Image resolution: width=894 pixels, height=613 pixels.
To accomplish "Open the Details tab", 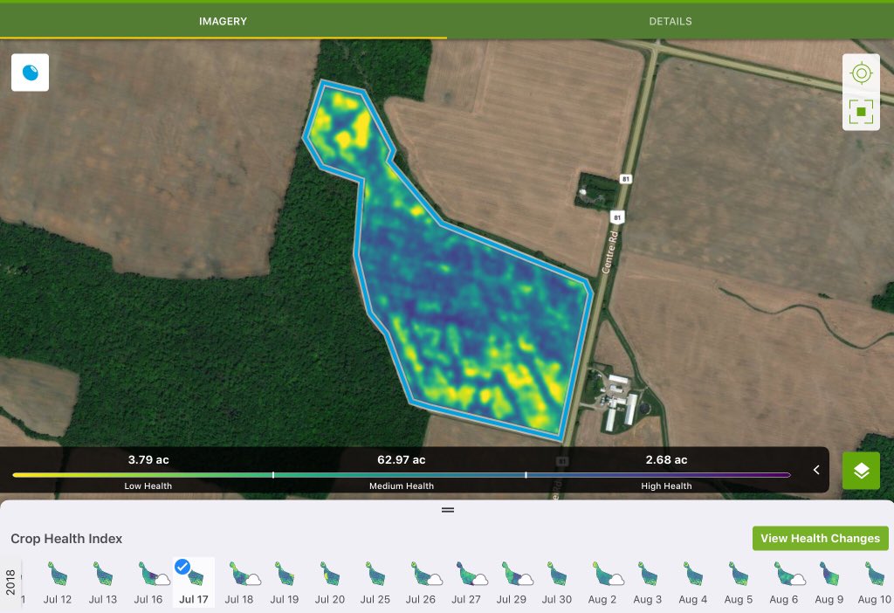I will [x=670, y=21].
